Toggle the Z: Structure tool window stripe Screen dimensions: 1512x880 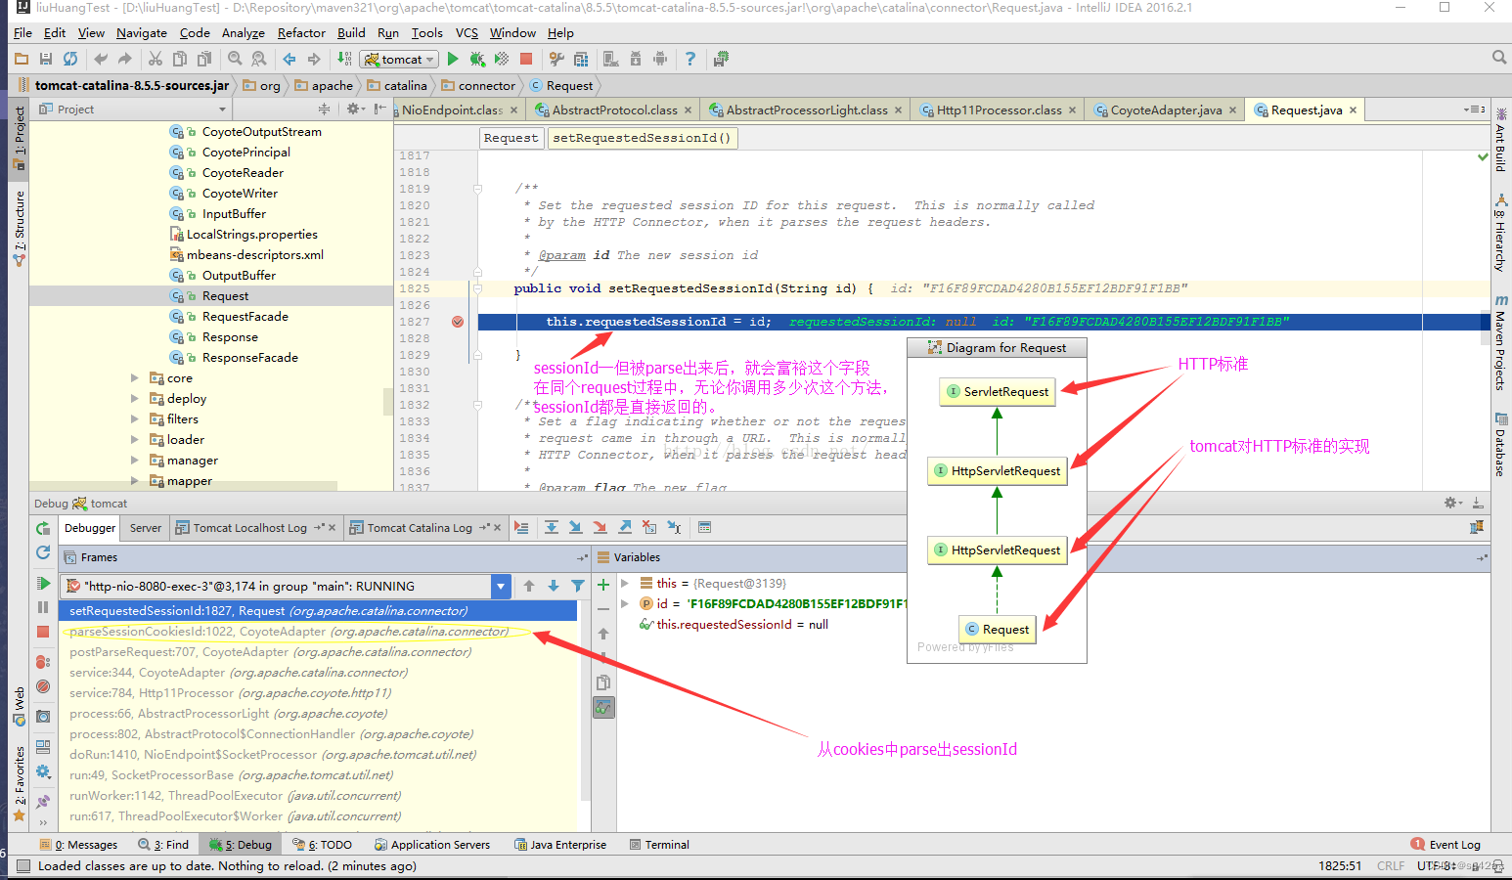[19, 228]
